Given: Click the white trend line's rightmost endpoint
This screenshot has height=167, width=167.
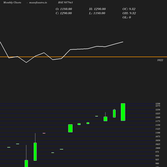Looking at the screenshot, I should click(123, 42).
